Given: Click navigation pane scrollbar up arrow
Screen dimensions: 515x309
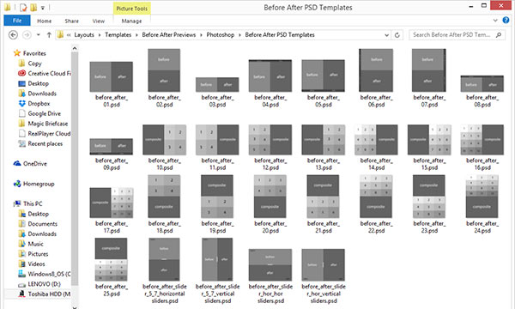Looking at the screenshot, I should pos(75,48).
